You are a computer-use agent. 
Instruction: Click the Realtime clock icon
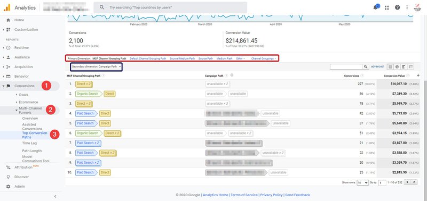coord(8,48)
